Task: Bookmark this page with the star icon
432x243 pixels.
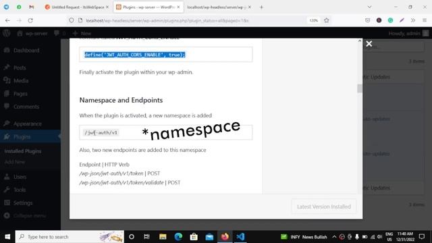Action: pyautogui.click(x=327, y=20)
